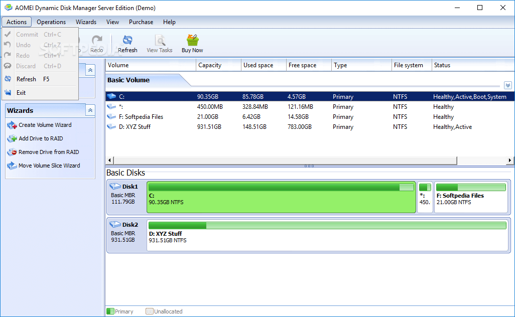Click the "328.84MB" used space cell
515x317 pixels.
click(x=255, y=107)
